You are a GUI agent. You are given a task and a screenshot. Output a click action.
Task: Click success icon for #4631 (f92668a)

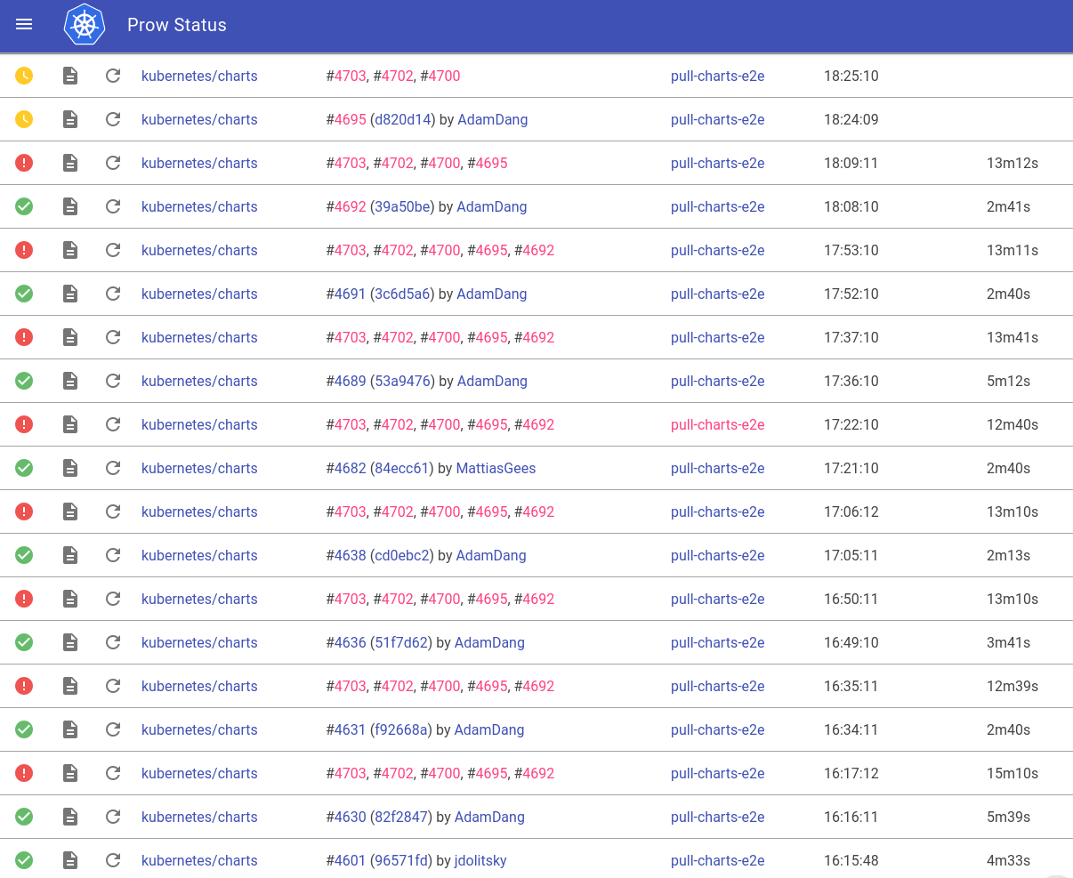pyautogui.click(x=24, y=729)
